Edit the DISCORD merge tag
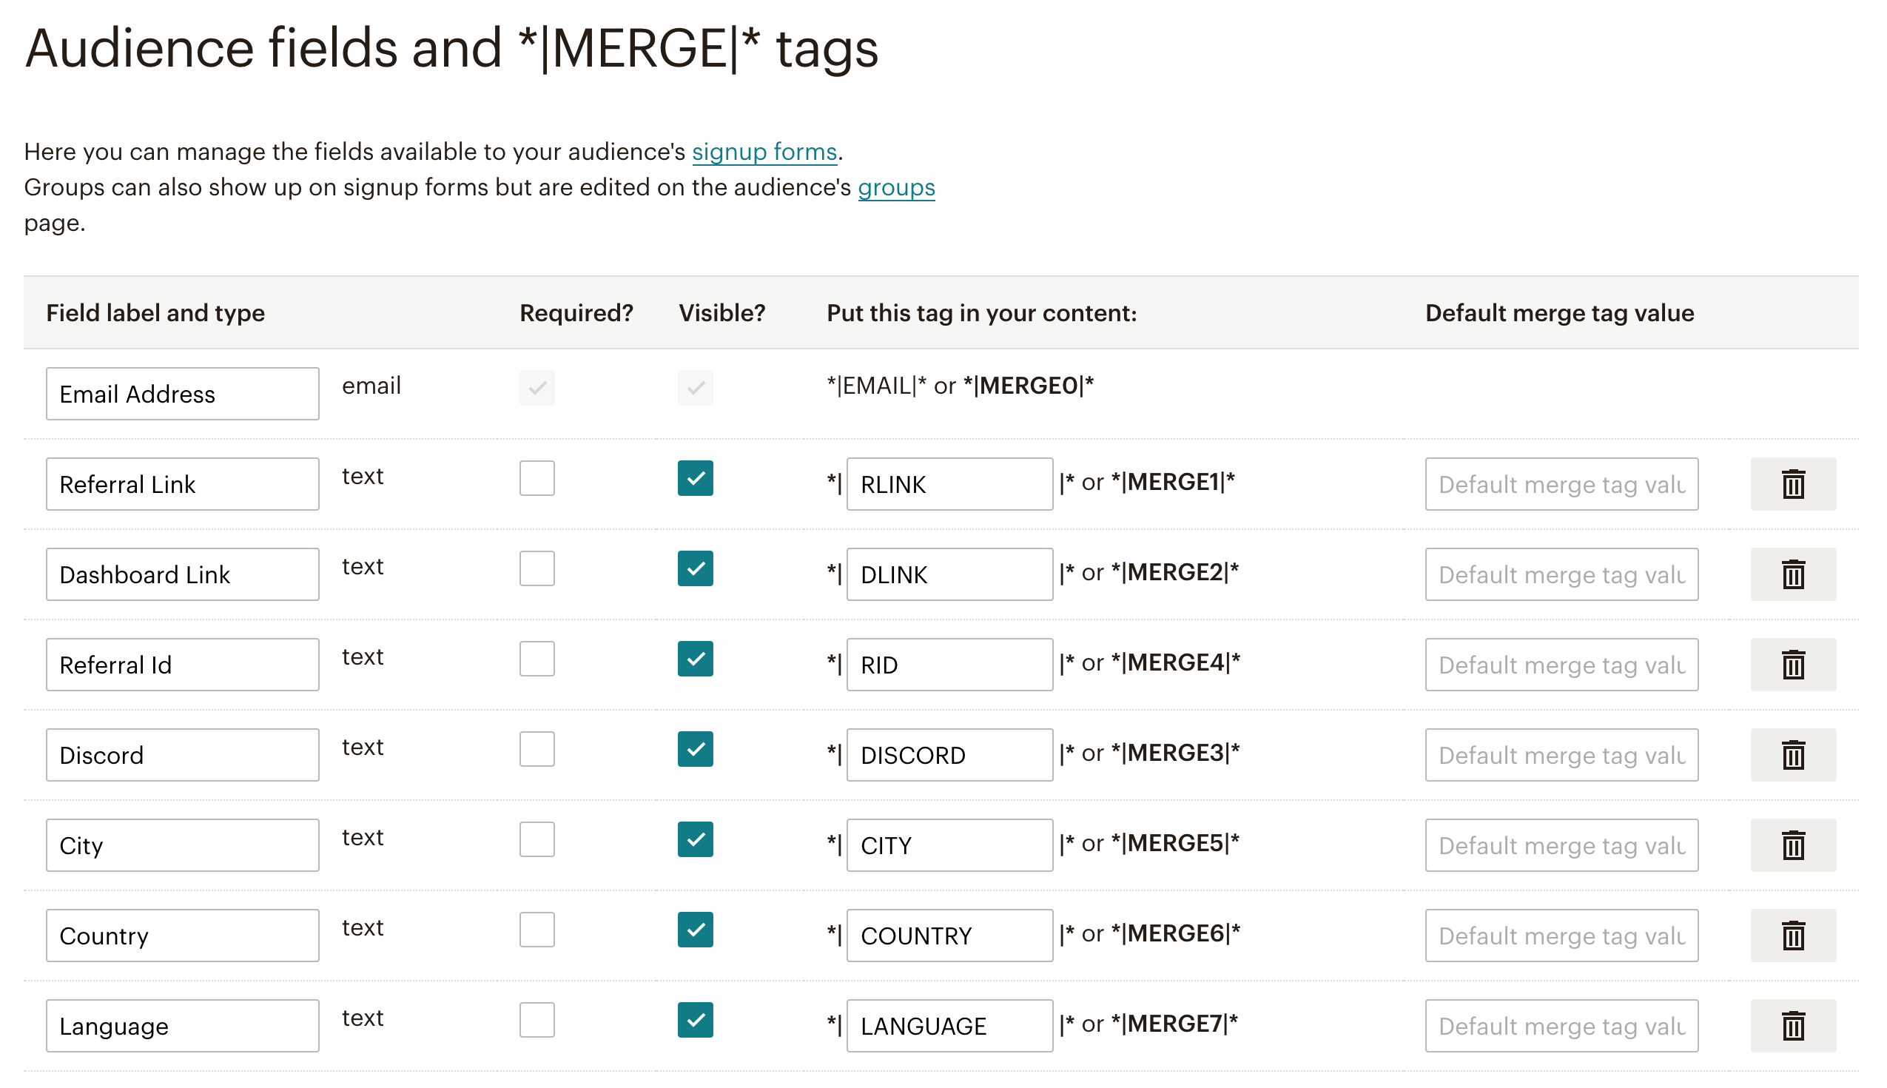The image size is (1887, 1088). click(x=949, y=755)
